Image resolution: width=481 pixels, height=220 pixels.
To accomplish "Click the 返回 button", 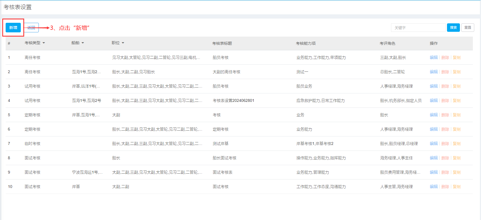I will pos(31,28).
